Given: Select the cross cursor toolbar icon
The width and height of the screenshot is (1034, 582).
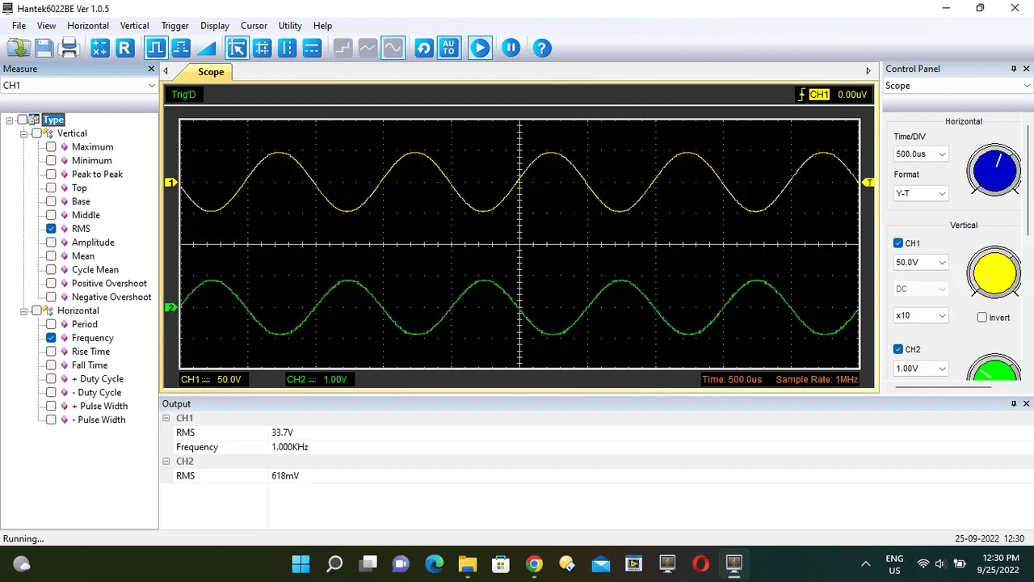Looking at the screenshot, I should [262, 48].
